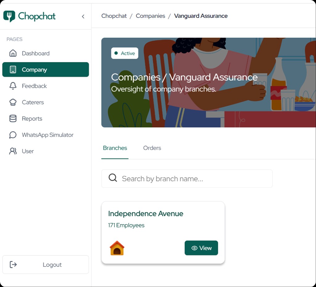The width and height of the screenshot is (316, 287).
Task: Collapse the sidebar with the left chevron
Action: (x=83, y=16)
